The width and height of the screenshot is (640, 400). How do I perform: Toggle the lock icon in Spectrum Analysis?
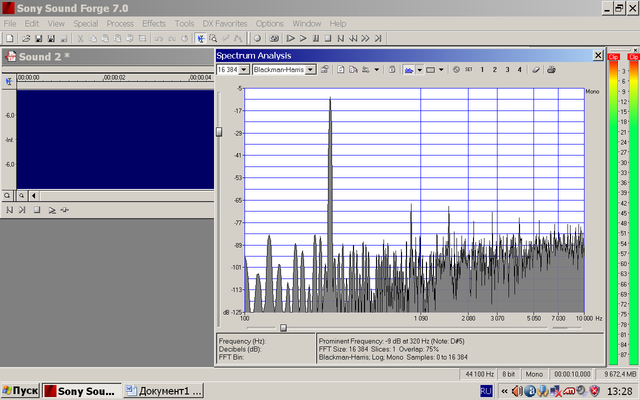392,69
